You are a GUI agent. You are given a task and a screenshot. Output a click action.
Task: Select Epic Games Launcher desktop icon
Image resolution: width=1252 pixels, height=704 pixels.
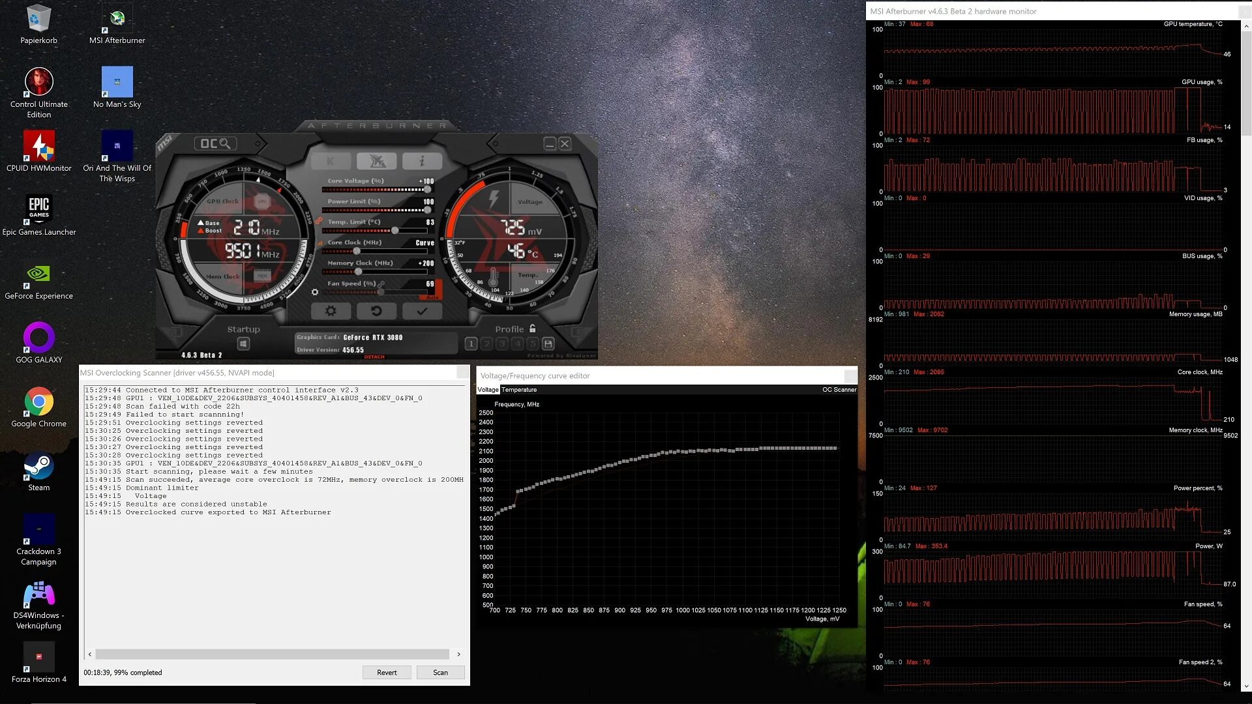click(x=38, y=215)
